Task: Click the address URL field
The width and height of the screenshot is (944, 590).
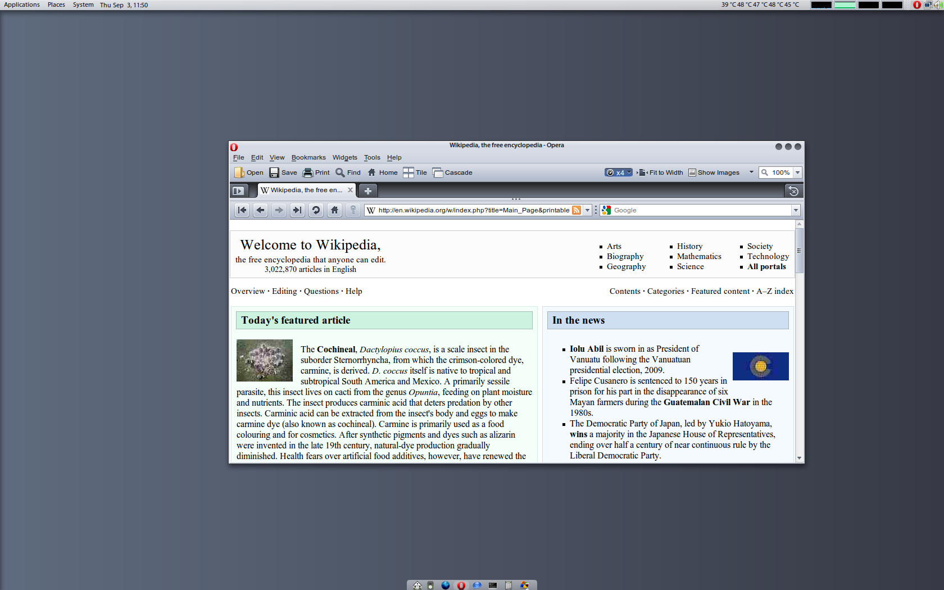Action: (474, 210)
